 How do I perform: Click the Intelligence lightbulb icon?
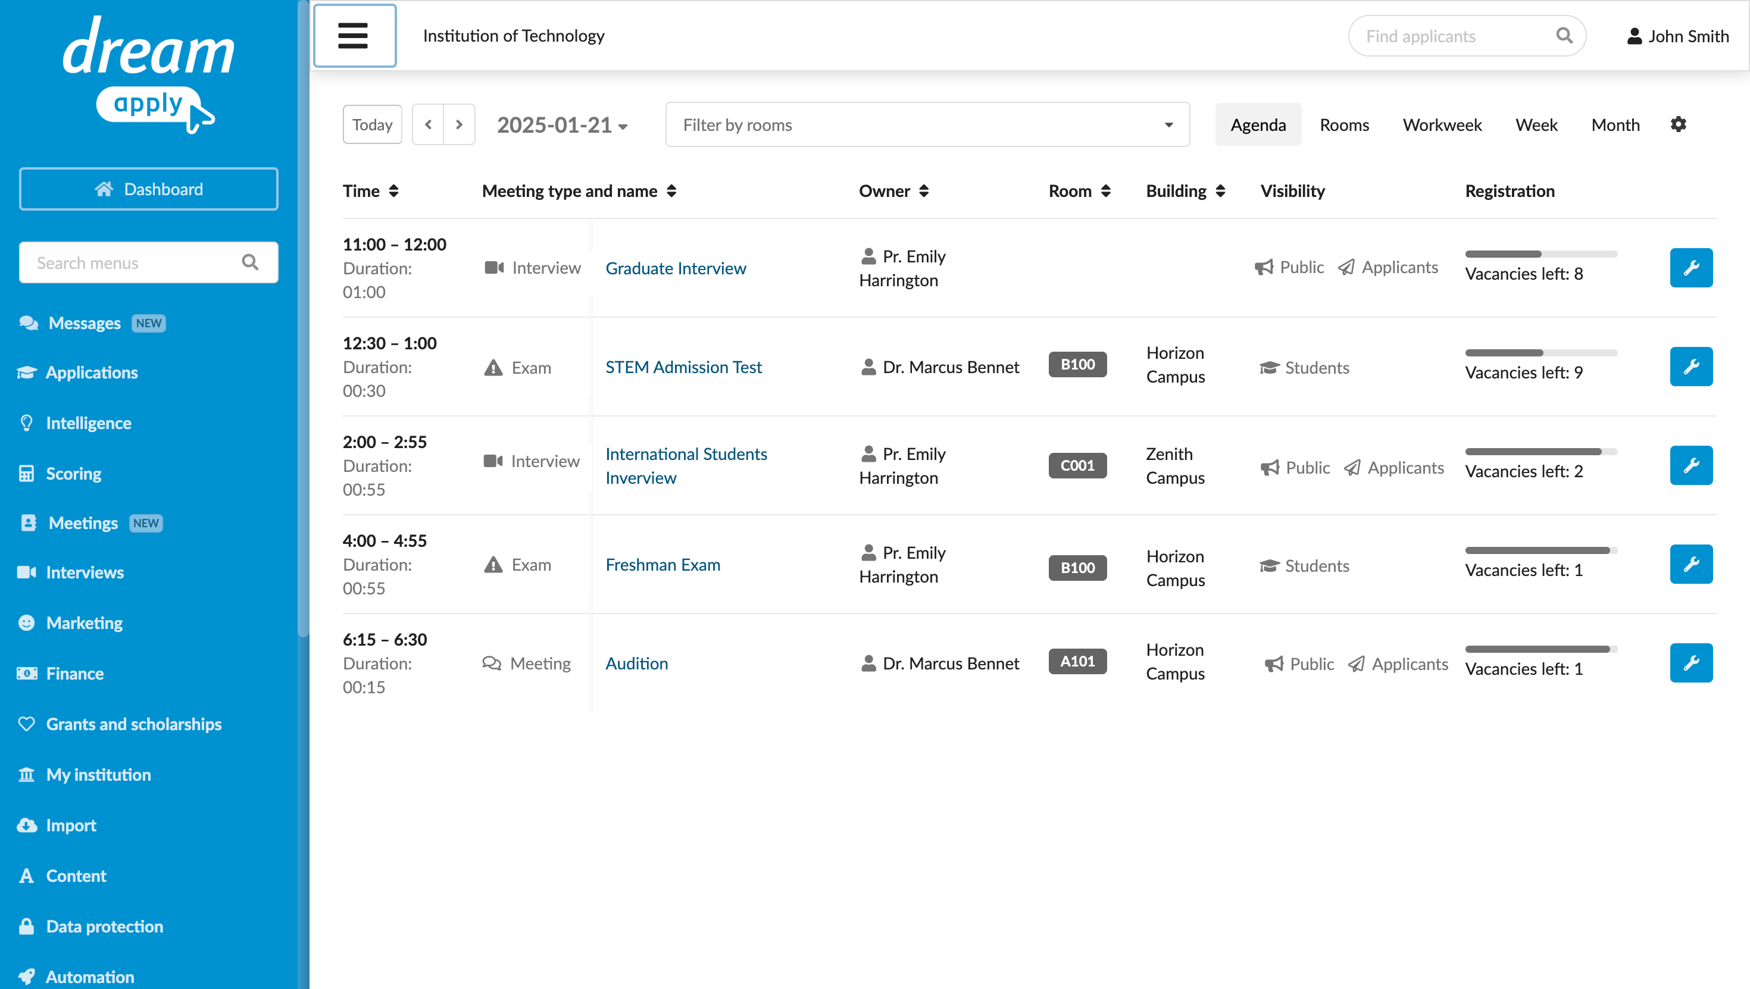pyautogui.click(x=27, y=423)
